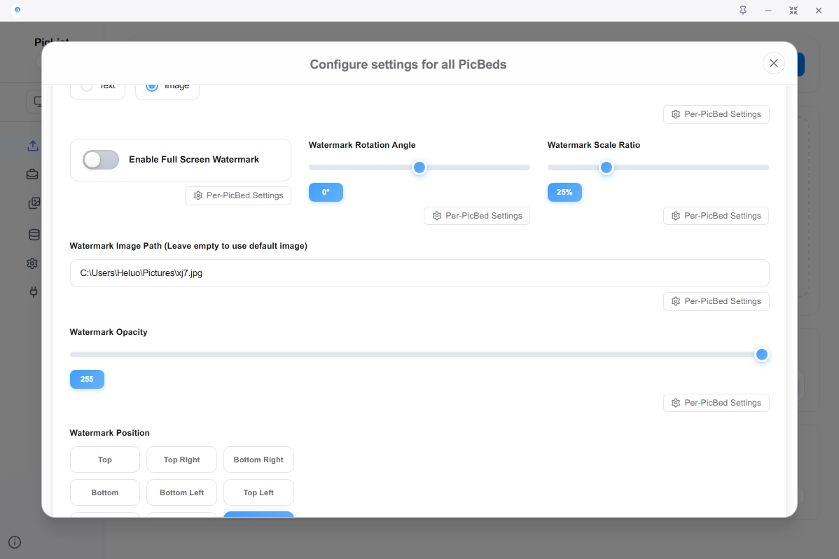Pin the window using the title bar pin
Image resolution: width=839 pixels, height=559 pixels.
pos(743,11)
